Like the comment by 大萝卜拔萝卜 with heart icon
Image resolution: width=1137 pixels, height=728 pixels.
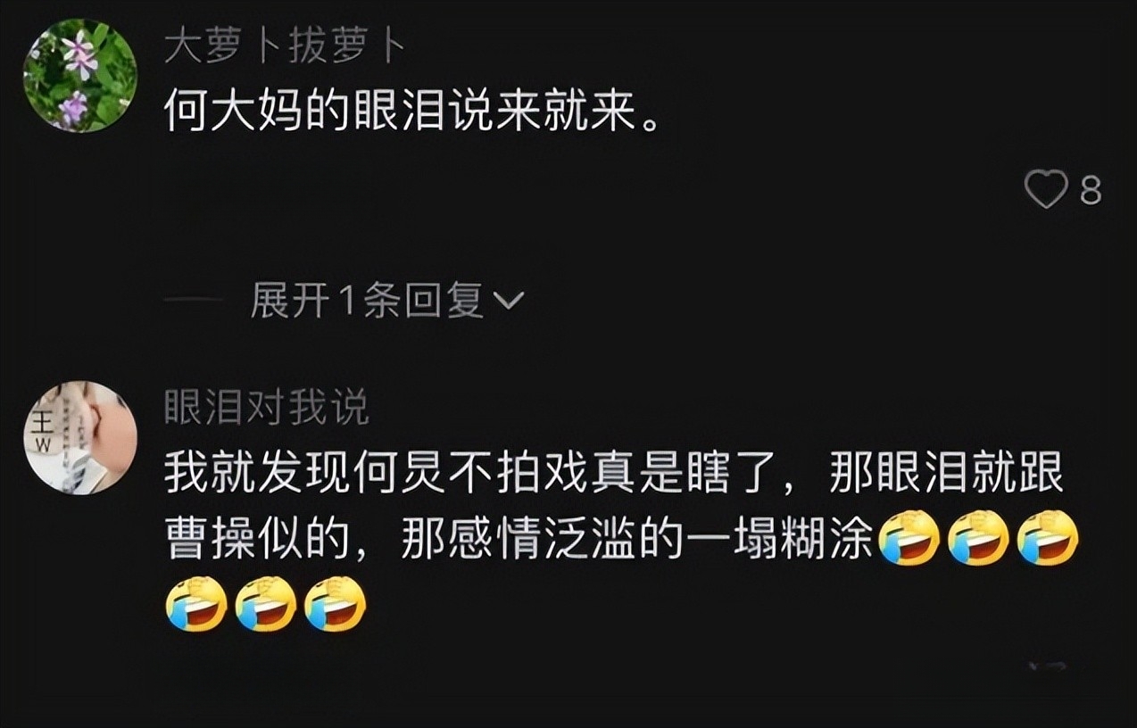coord(1046,190)
